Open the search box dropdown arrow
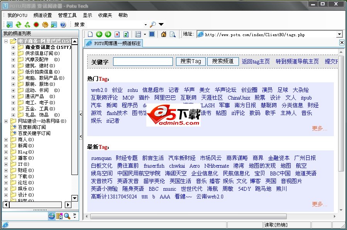The height and width of the screenshot is (230, 347). (146, 25)
